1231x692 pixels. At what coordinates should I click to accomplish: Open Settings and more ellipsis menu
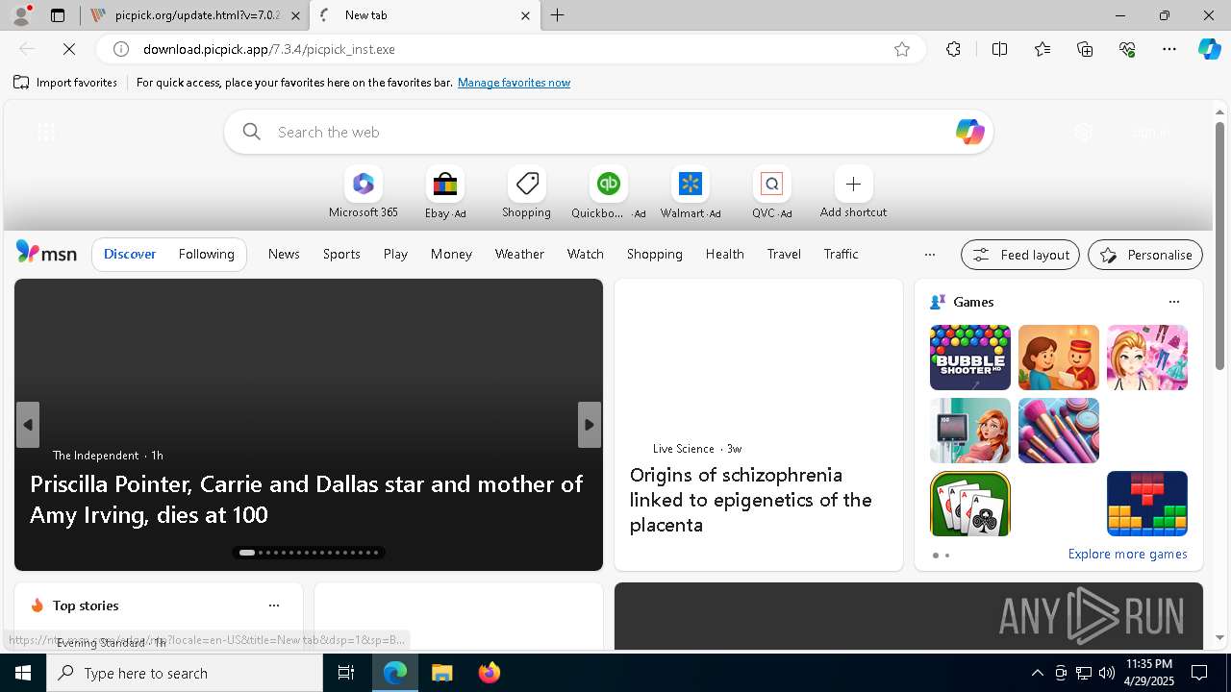[1169, 49]
